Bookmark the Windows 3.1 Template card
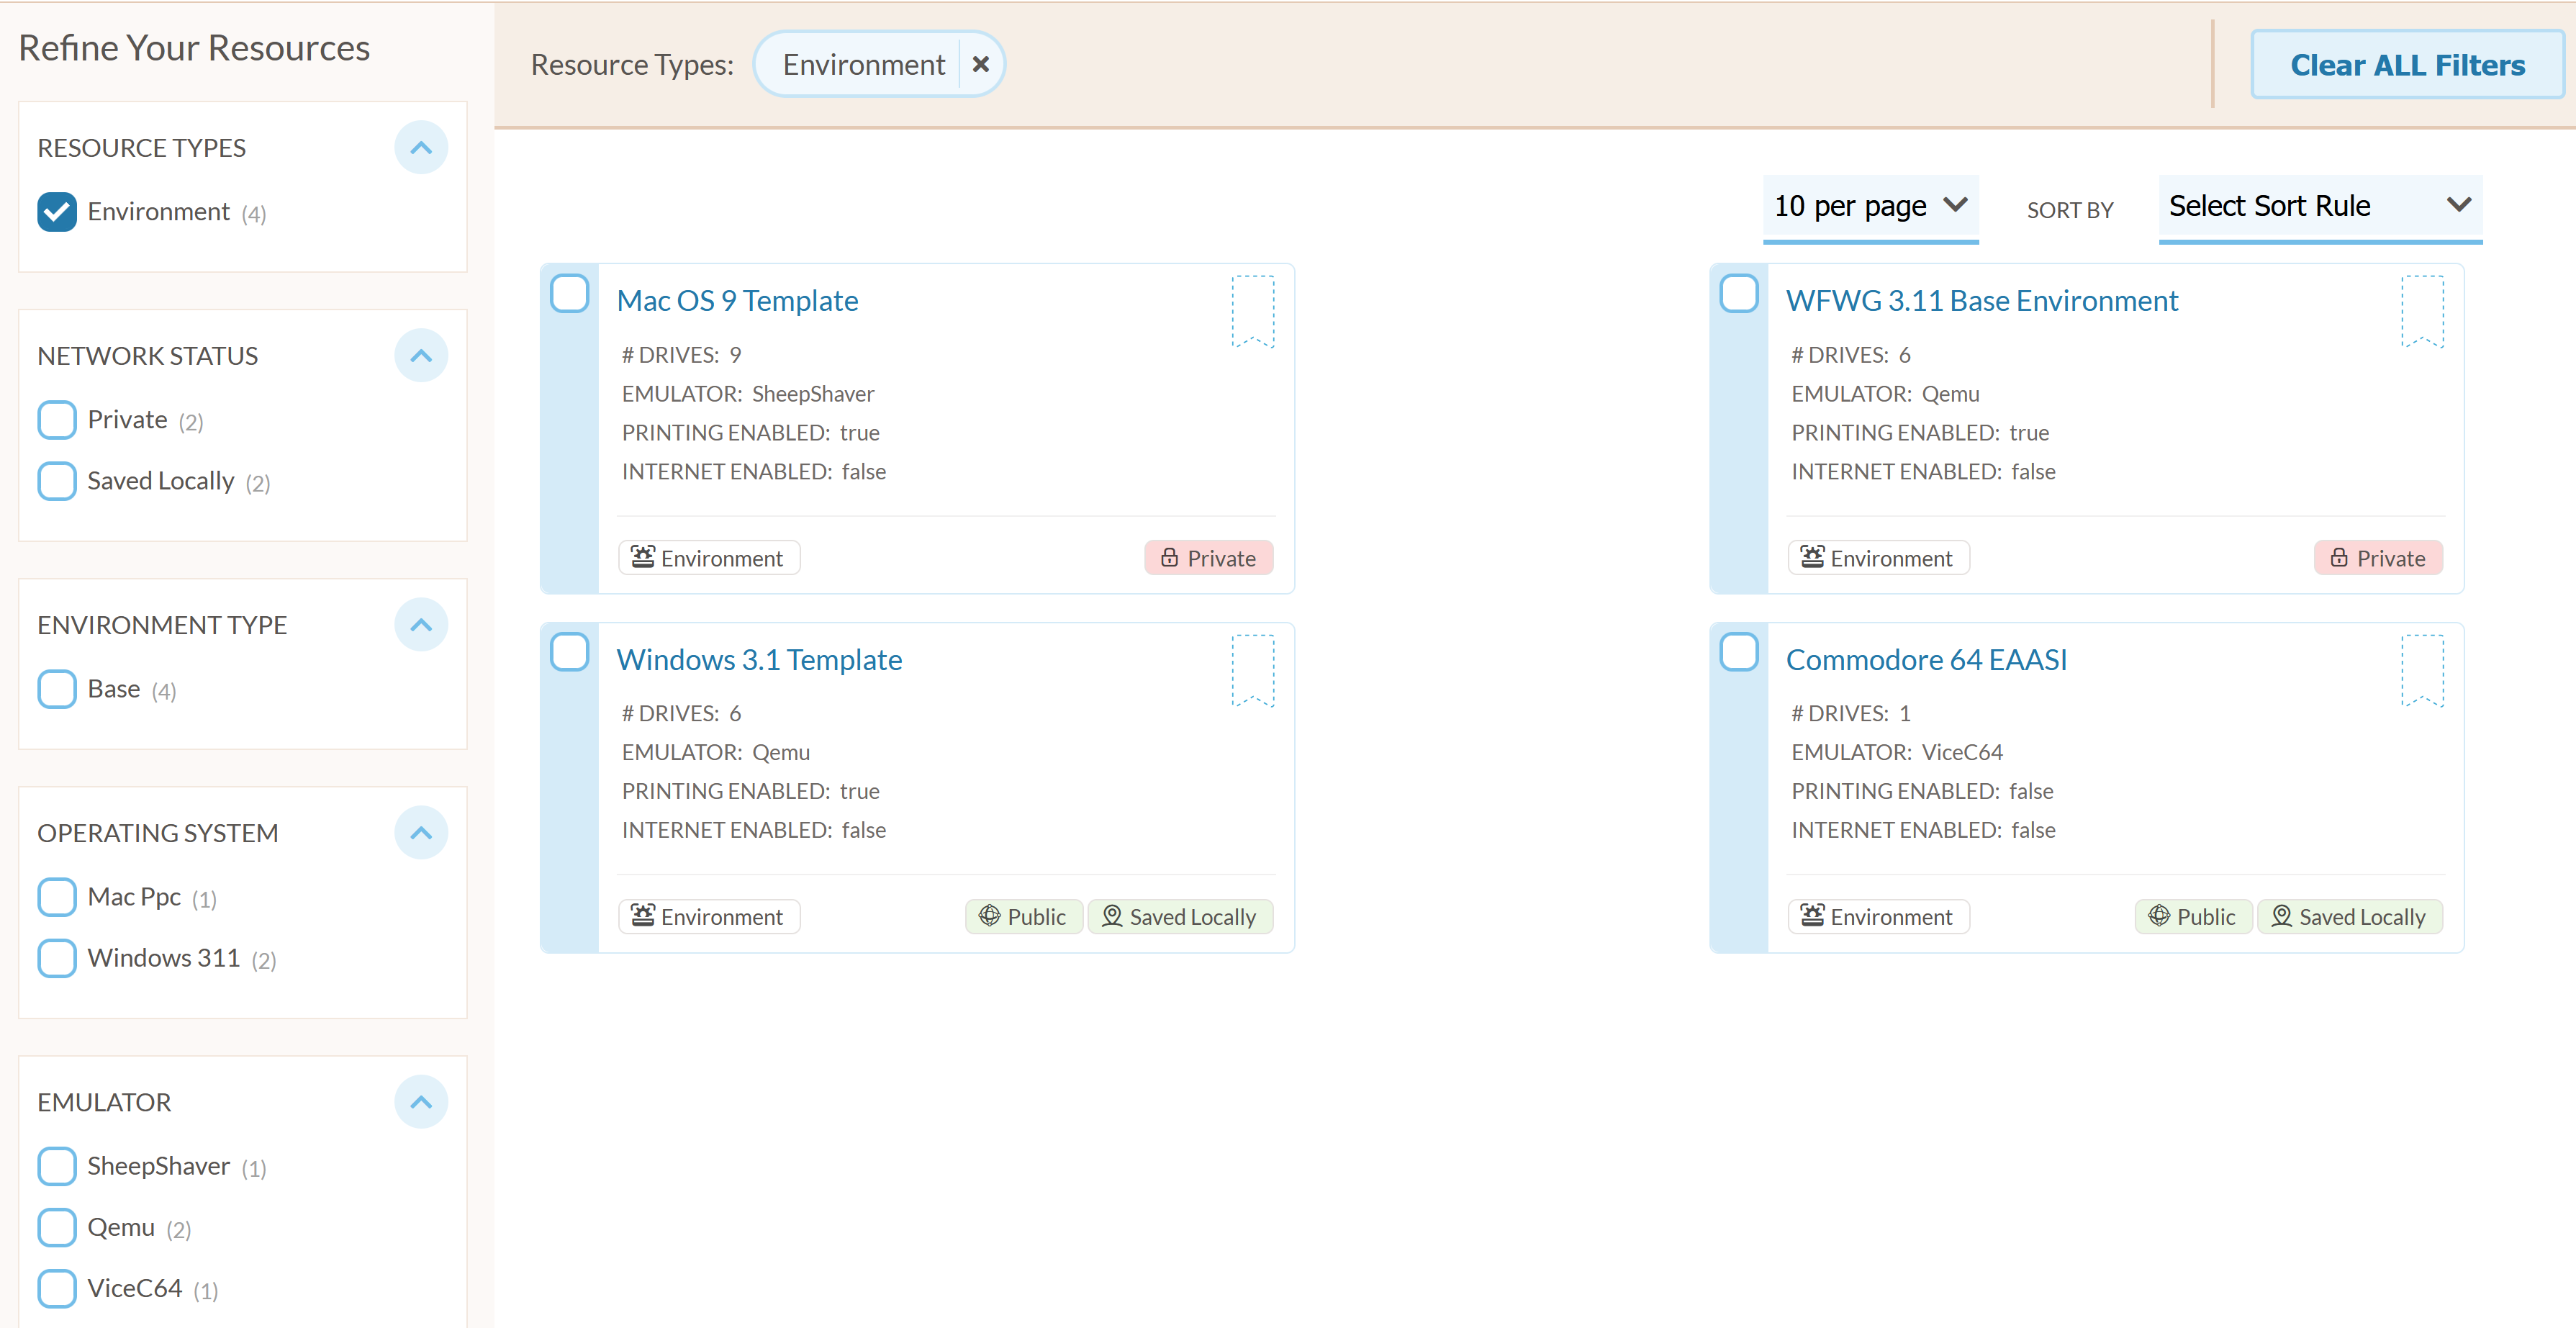The width and height of the screenshot is (2576, 1328). pos(1252,670)
